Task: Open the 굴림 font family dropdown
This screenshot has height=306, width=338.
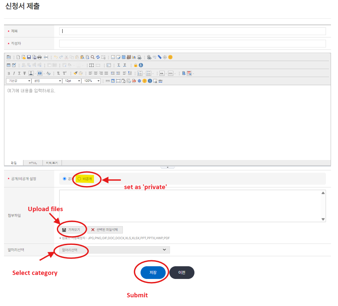Action: (x=47, y=81)
